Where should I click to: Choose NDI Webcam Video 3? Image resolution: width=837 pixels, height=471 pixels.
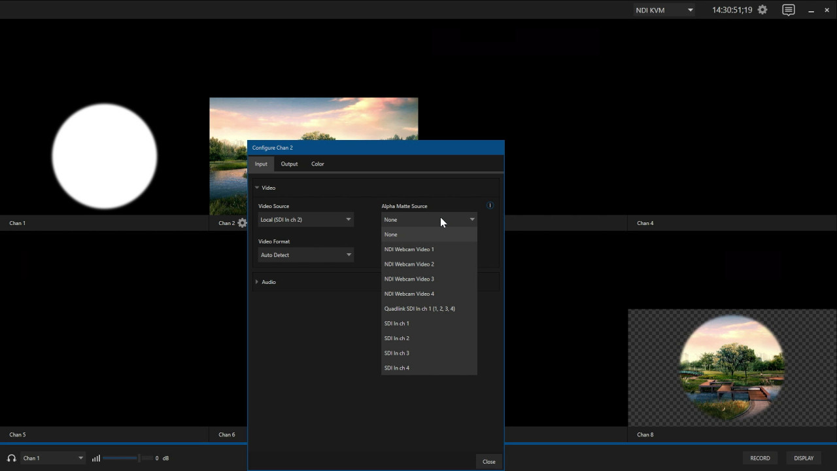pyautogui.click(x=429, y=279)
